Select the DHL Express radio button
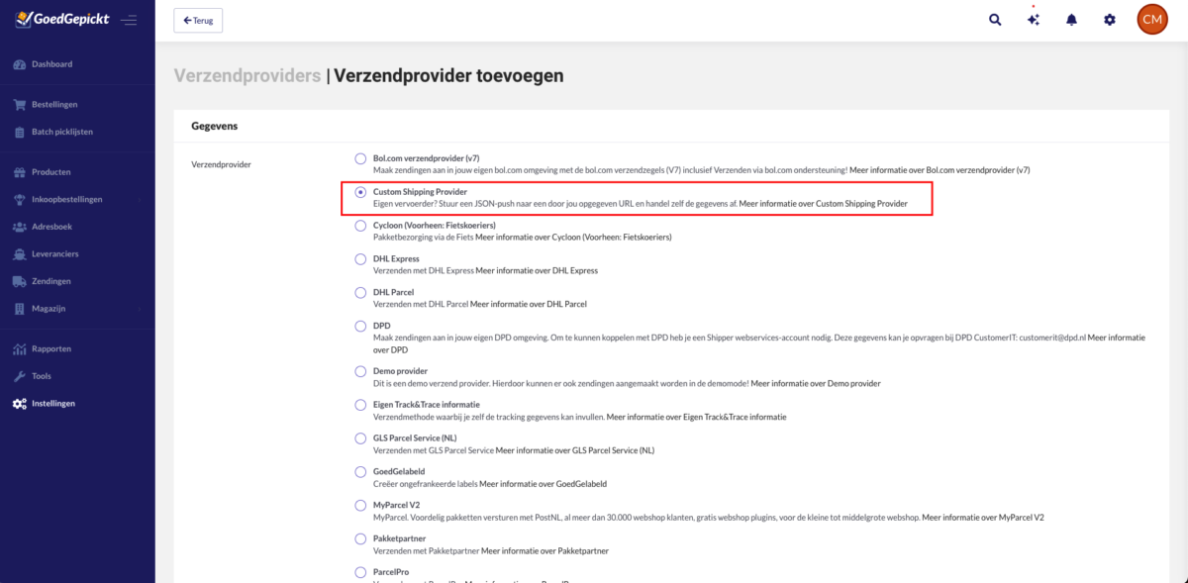 pyautogui.click(x=360, y=259)
